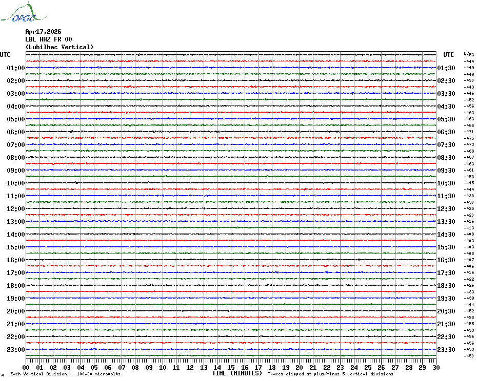Viewport: 477px width, 381px height.
Task: Click the 01:30 time label
Action: coord(446,68)
